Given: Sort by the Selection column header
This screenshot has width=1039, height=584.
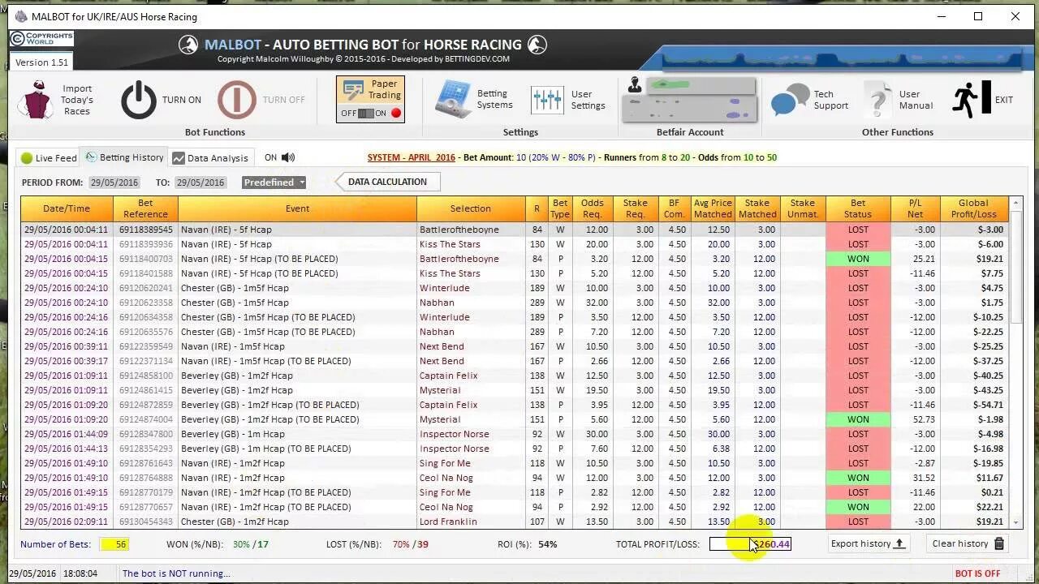Looking at the screenshot, I should pos(471,208).
